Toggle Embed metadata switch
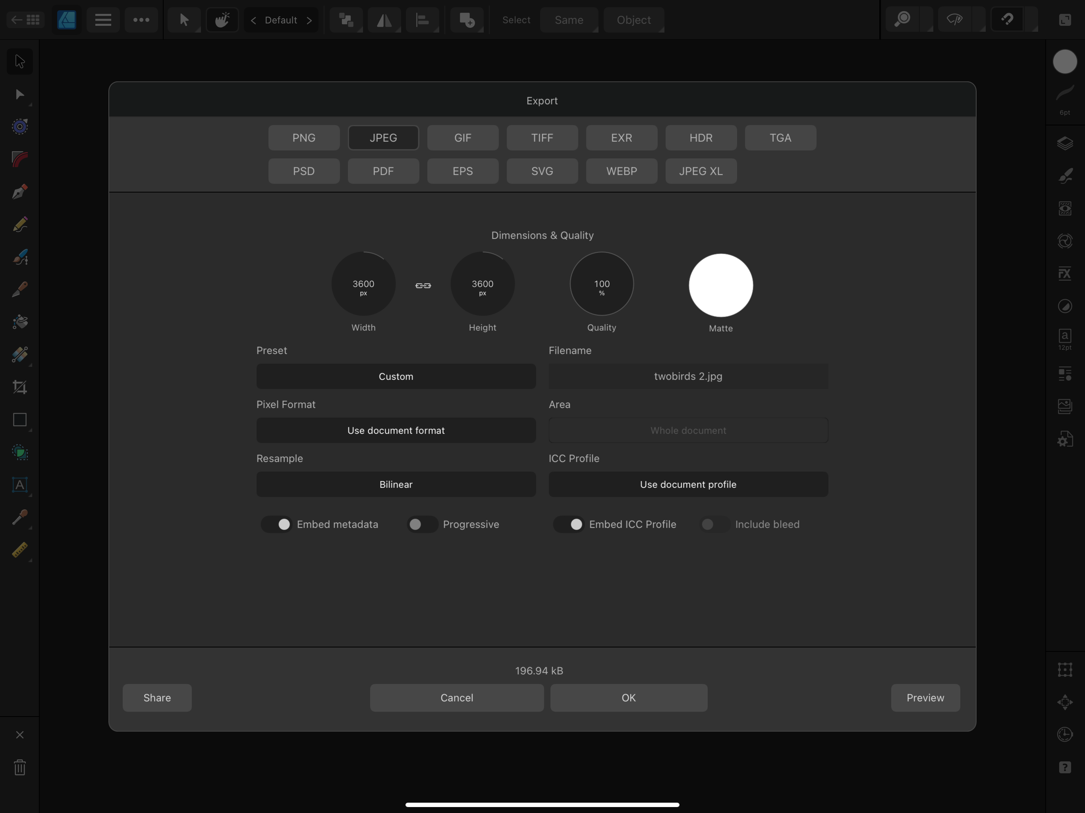This screenshot has width=1085, height=813. click(x=277, y=524)
